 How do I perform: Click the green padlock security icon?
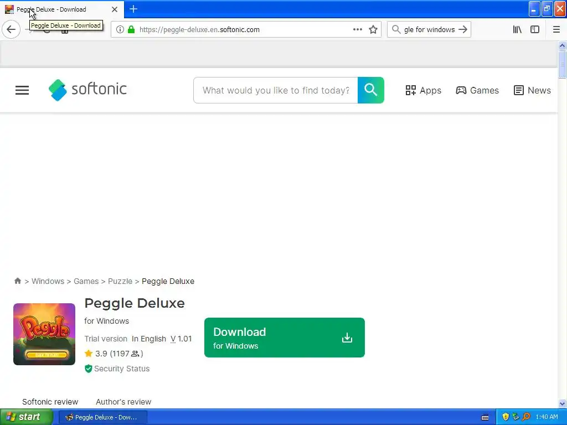[131, 30]
